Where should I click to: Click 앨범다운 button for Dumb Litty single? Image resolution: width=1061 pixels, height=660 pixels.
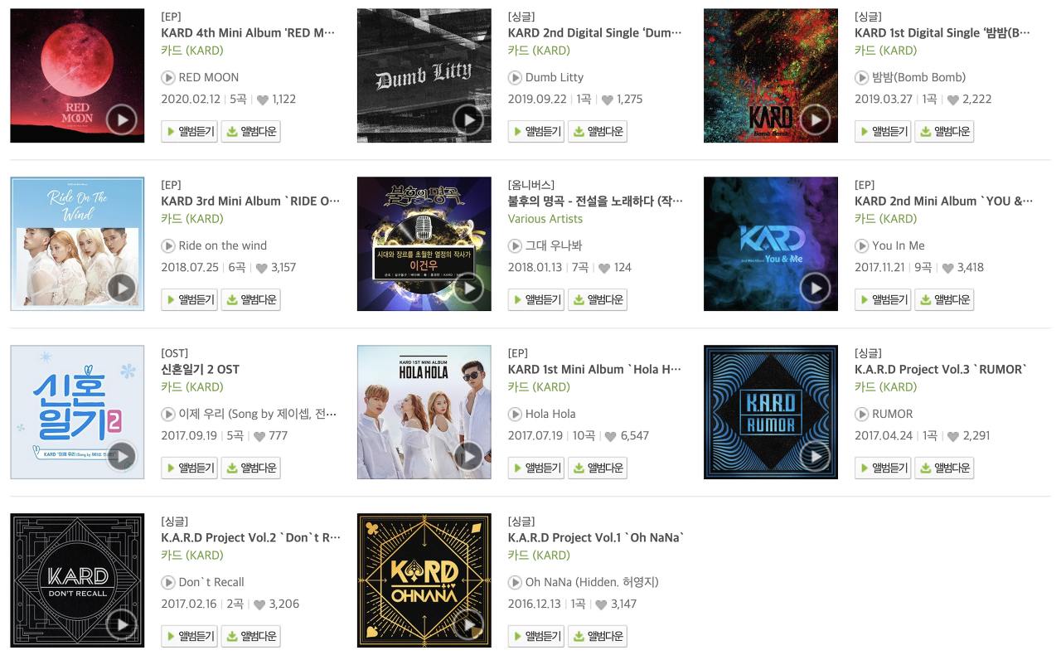(598, 131)
